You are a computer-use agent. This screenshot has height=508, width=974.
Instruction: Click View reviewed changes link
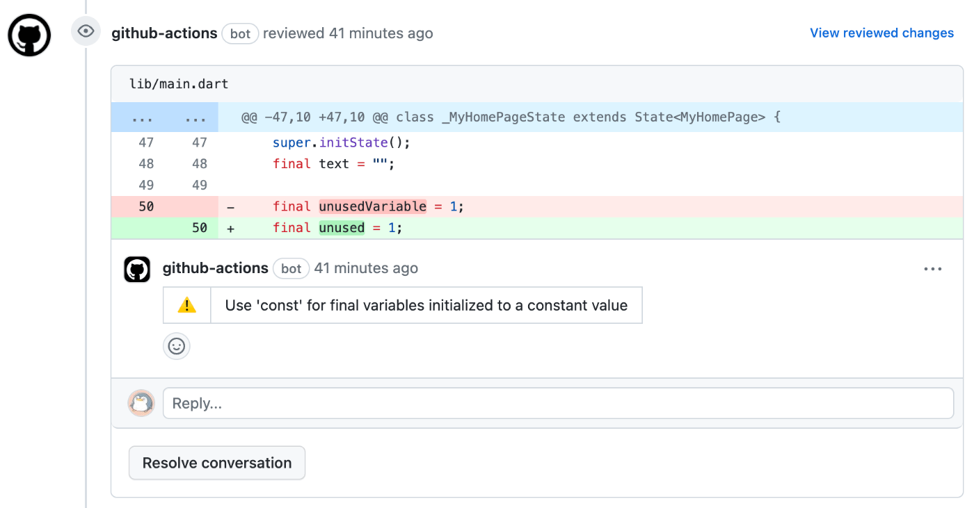pos(881,33)
